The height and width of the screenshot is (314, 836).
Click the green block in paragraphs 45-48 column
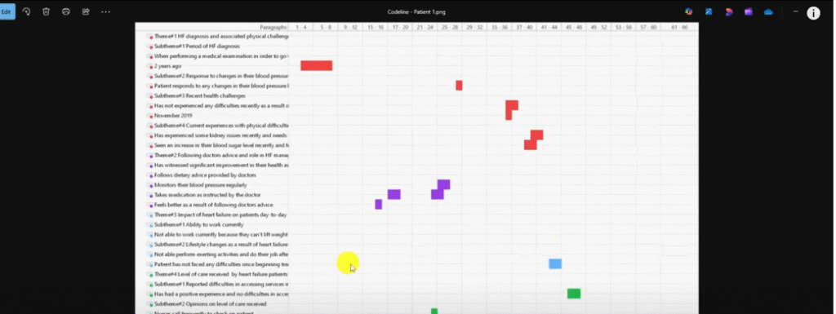(x=574, y=294)
